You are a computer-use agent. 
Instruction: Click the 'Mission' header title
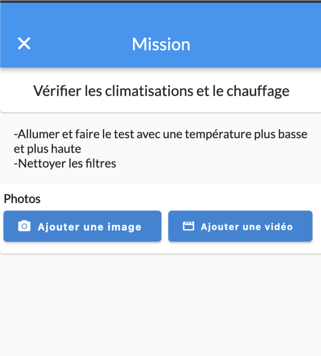tap(161, 44)
